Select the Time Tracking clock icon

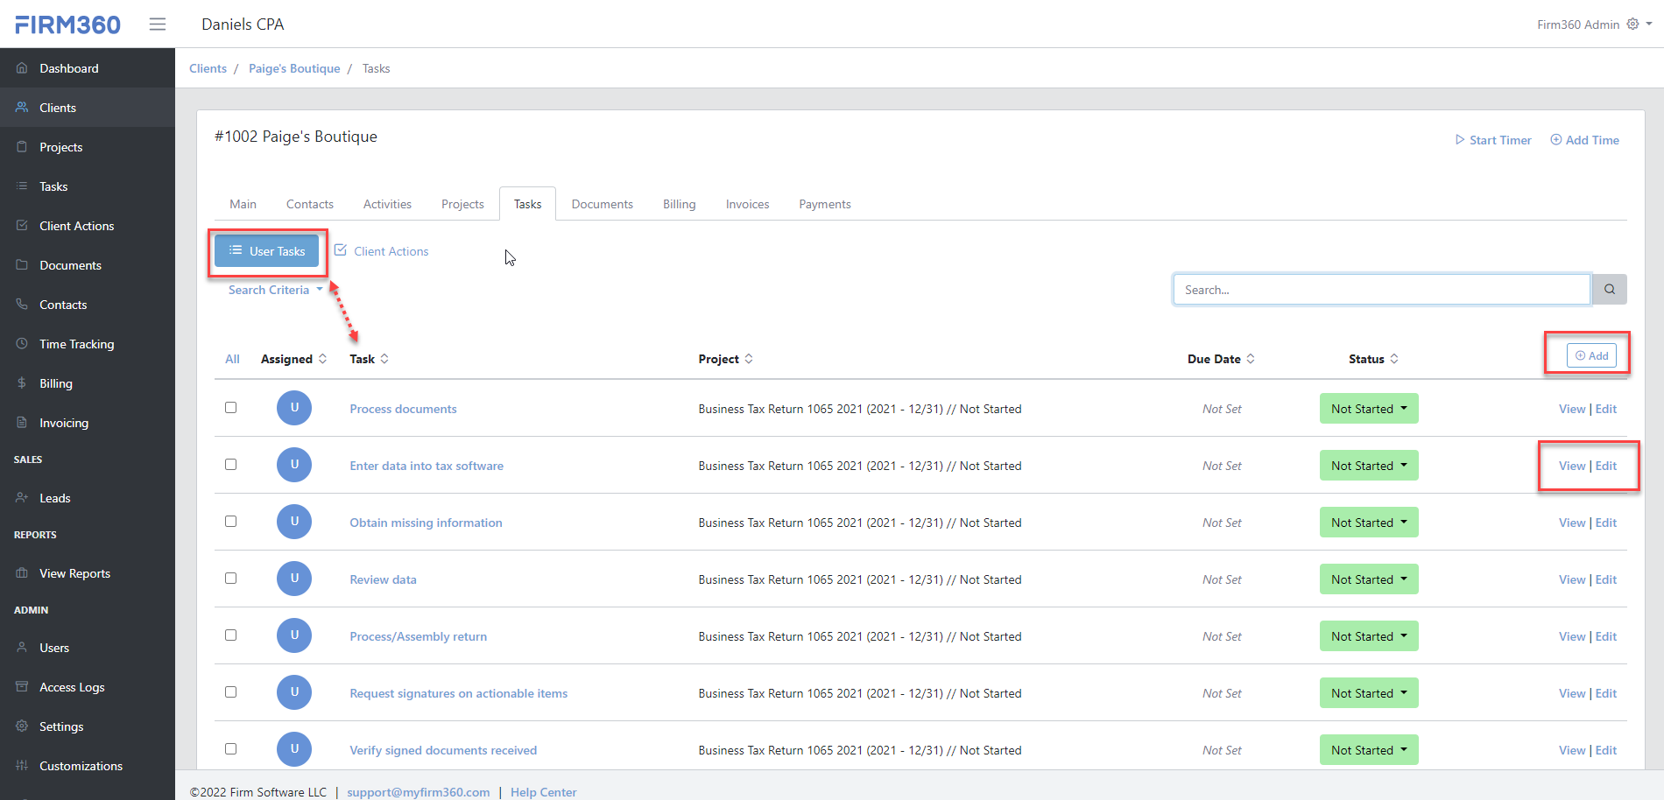tap(20, 343)
